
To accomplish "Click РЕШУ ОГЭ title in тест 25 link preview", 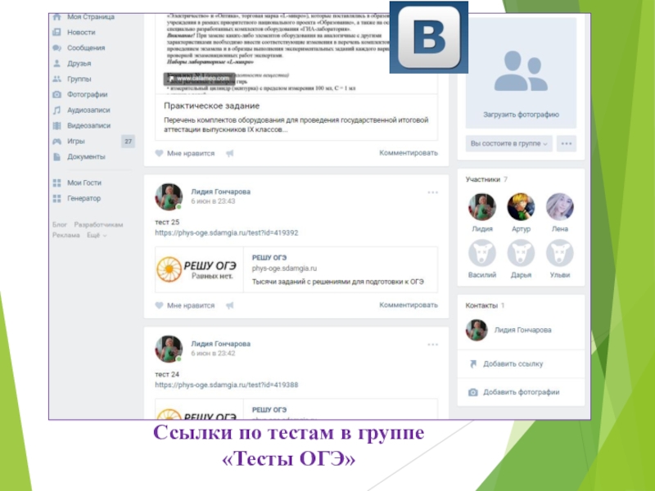I will 269,258.
